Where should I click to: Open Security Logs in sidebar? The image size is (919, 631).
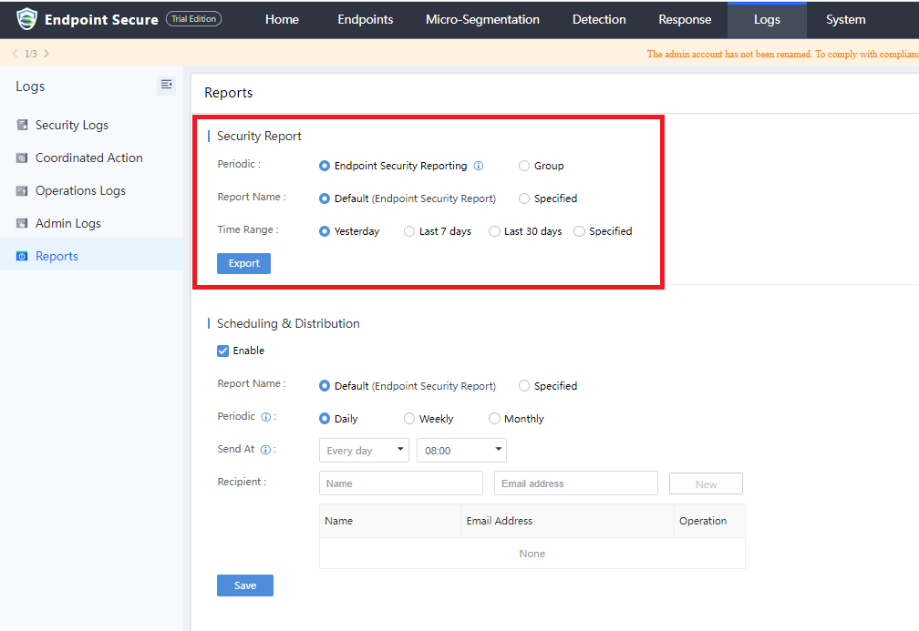(92, 125)
